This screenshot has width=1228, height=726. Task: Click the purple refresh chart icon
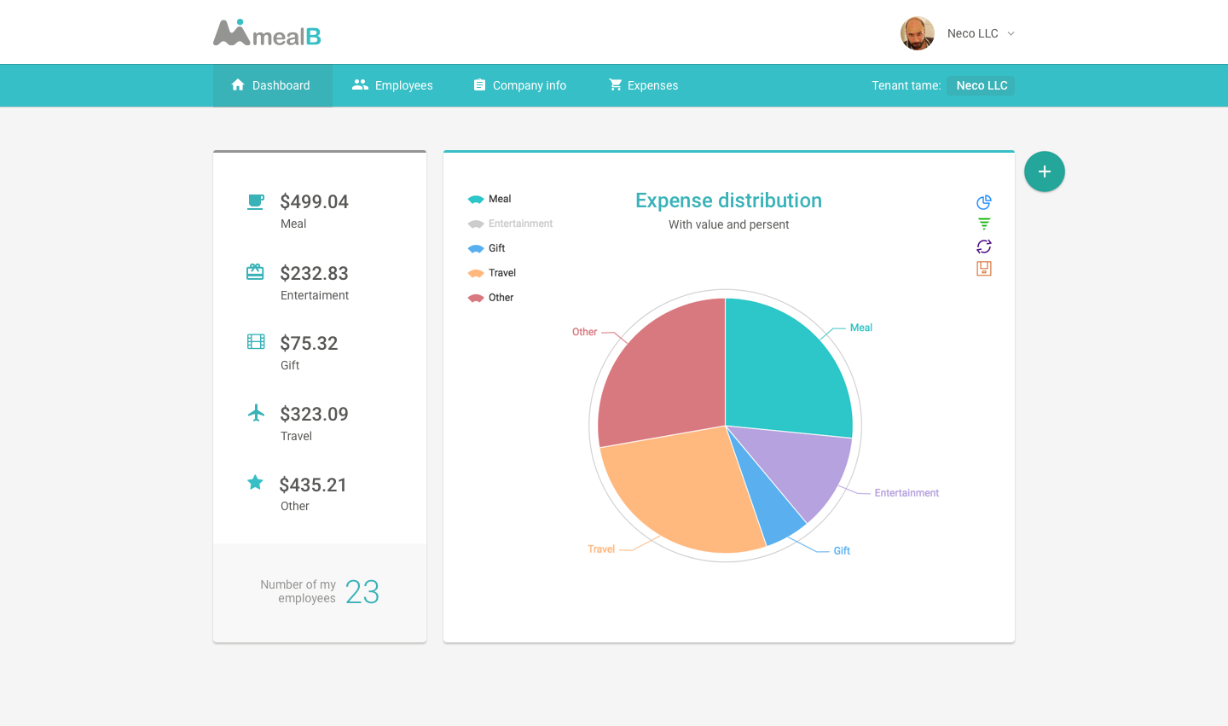(984, 247)
